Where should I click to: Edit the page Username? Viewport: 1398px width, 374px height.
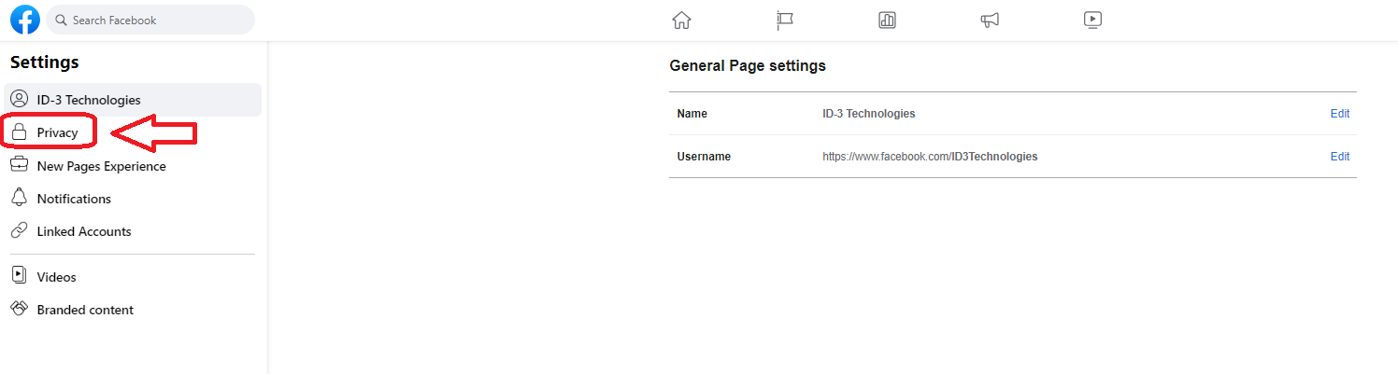1340,157
